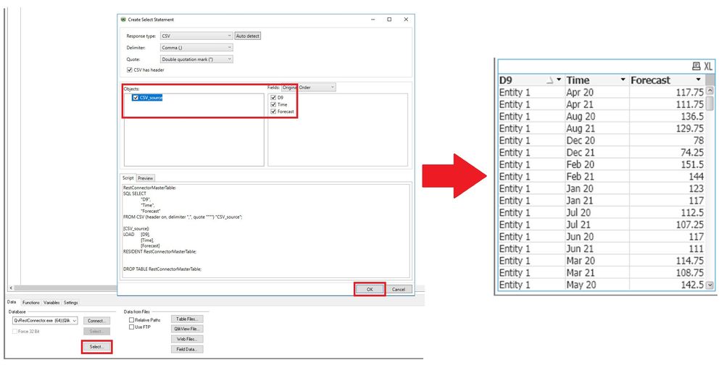Uncheck the D9 field checkbox

tap(273, 98)
